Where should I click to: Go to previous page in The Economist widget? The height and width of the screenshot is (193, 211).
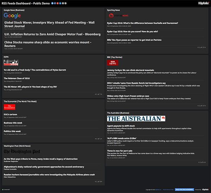[95, 139]
